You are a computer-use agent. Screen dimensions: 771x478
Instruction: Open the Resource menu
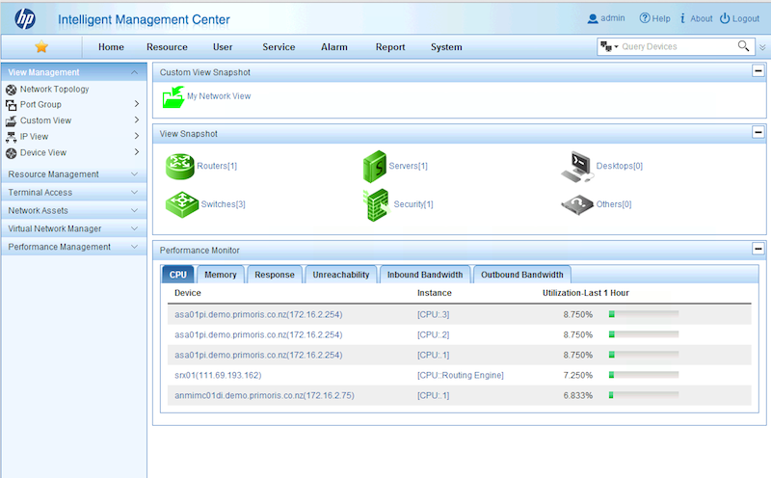point(167,47)
